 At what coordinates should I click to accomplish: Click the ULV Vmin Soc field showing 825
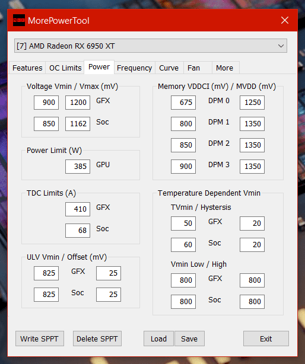[x=46, y=295]
